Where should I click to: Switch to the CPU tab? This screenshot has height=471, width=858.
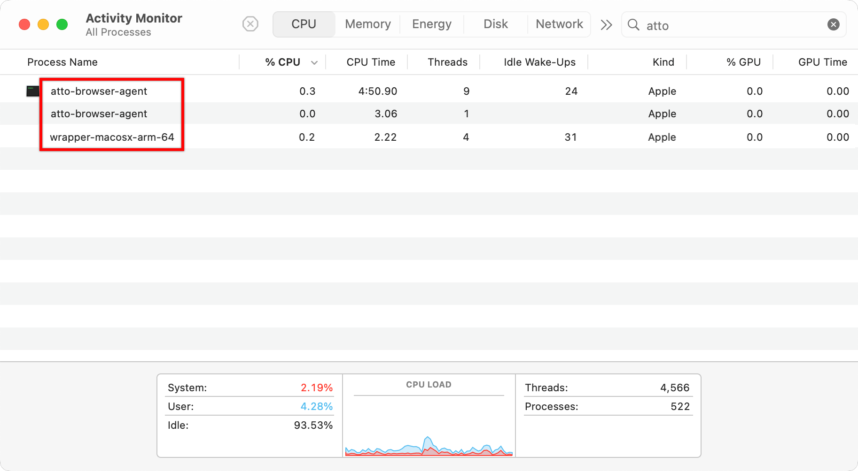pyautogui.click(x=304, y=24)
